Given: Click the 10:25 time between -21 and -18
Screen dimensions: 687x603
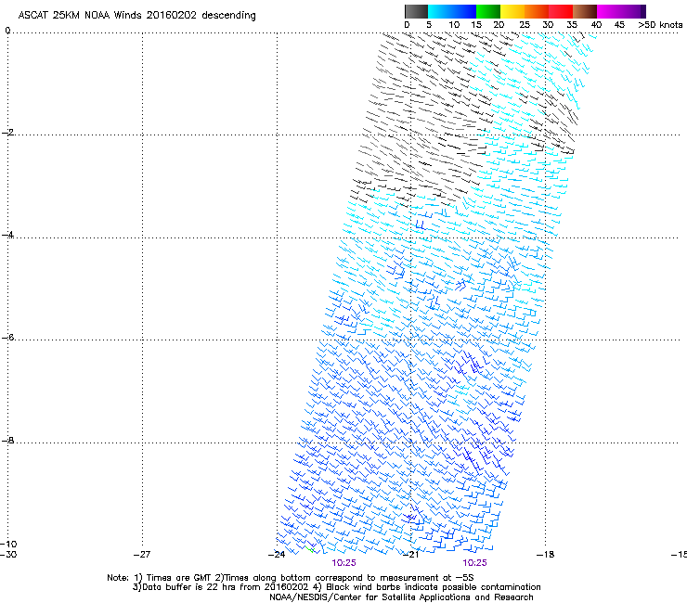Looking at the screenshot, I should 475,563.
